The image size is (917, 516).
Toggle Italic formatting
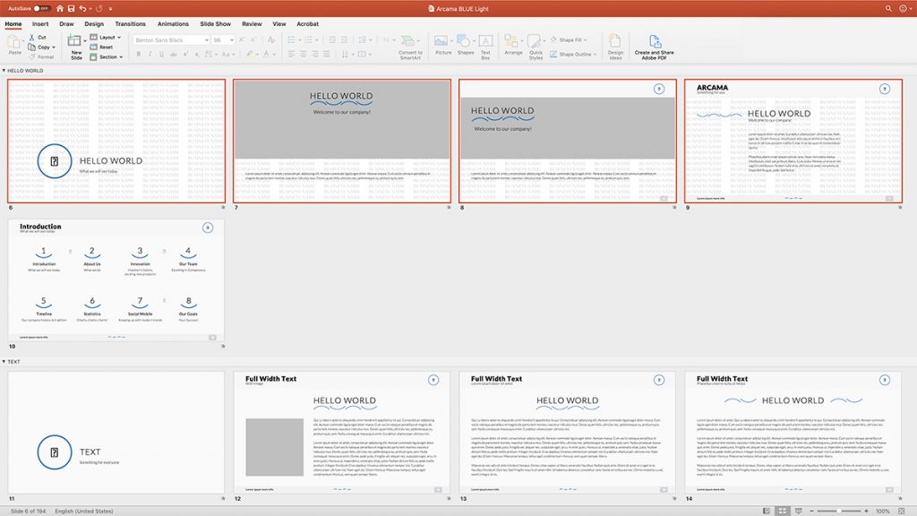(150, 54)
